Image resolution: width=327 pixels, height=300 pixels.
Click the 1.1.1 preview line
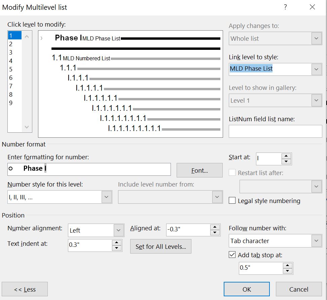point(140,68)
